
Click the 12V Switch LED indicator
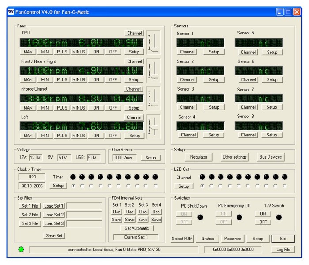point(279,217)
